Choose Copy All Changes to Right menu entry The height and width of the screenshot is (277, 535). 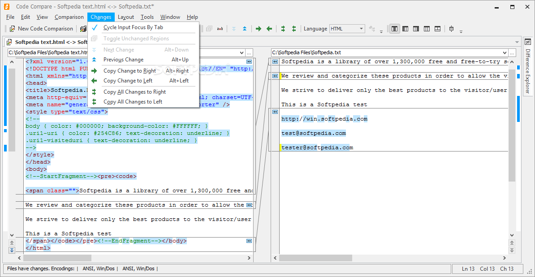coord(143,92)
